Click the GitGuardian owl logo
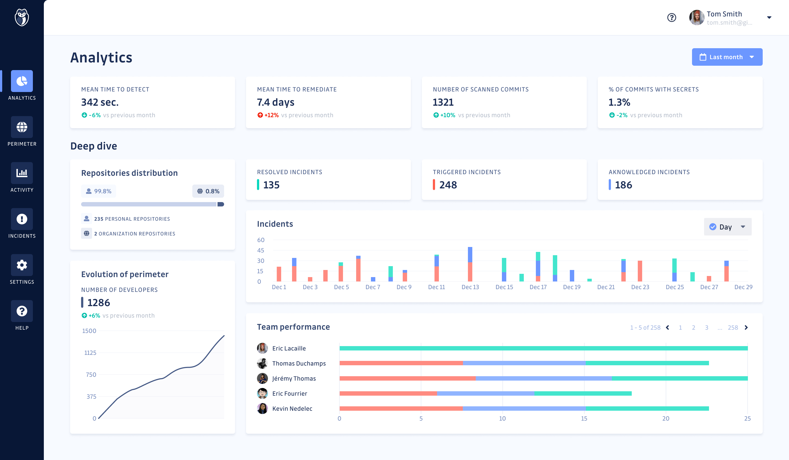Screen dimensions: 789x460 click(x=22, y=18)
